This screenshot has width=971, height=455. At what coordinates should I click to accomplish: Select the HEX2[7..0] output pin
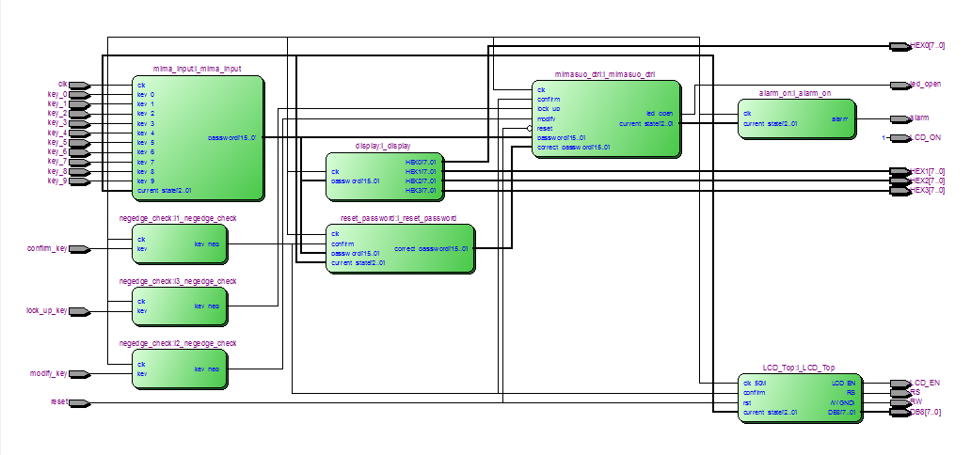(900, 180)
